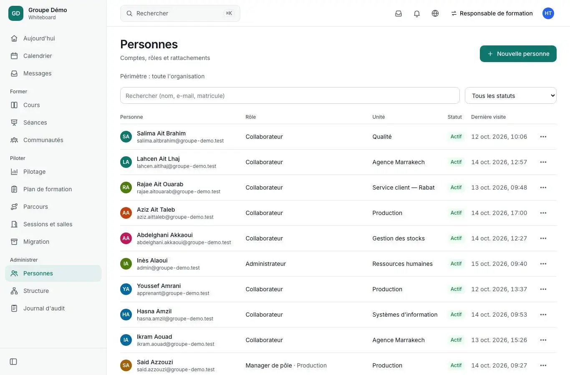Click Service client — Rabat unit cell
The width and height of the screenshot is (570, 375).
(x=404, y=187)
